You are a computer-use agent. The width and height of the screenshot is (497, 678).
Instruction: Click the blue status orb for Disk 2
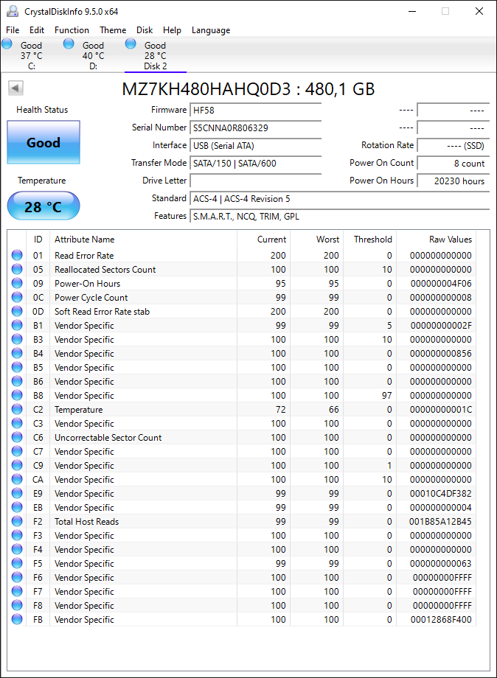[x=131, y=43]
